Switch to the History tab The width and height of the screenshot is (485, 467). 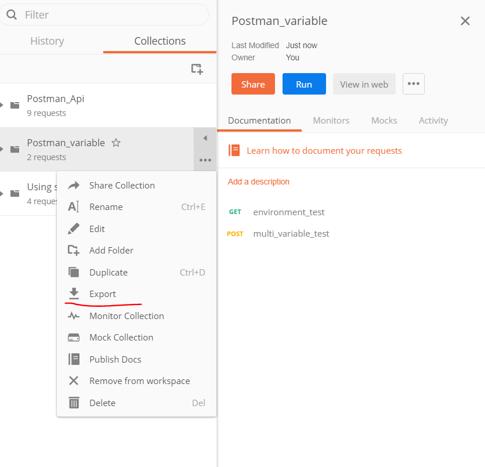pyautogui.click(x=47, y=41)
